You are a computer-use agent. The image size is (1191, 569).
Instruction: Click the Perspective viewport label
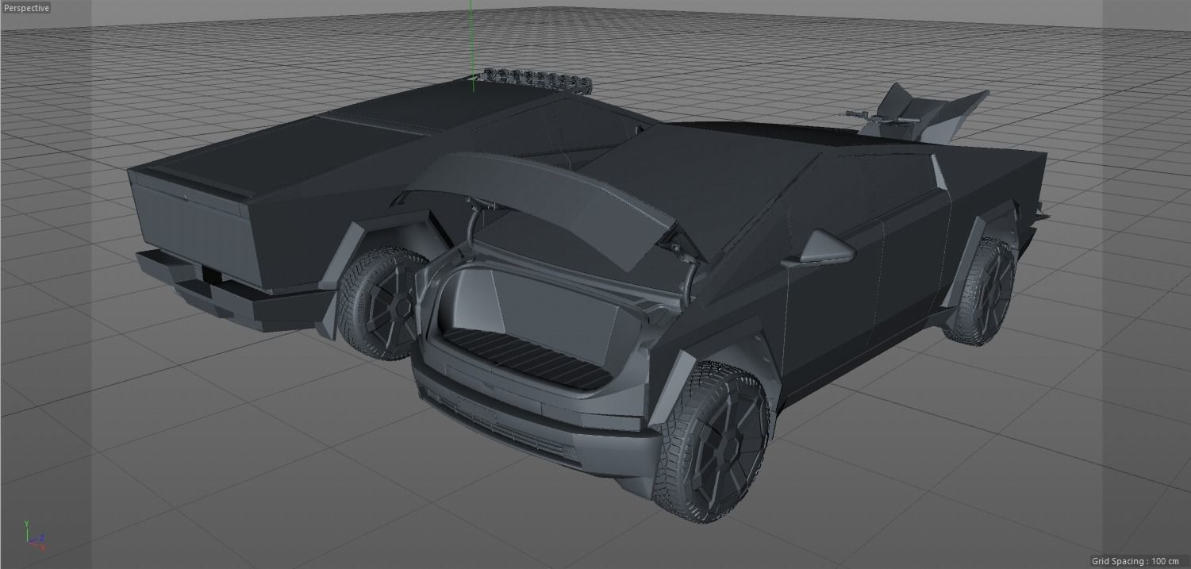click(26, 8)
